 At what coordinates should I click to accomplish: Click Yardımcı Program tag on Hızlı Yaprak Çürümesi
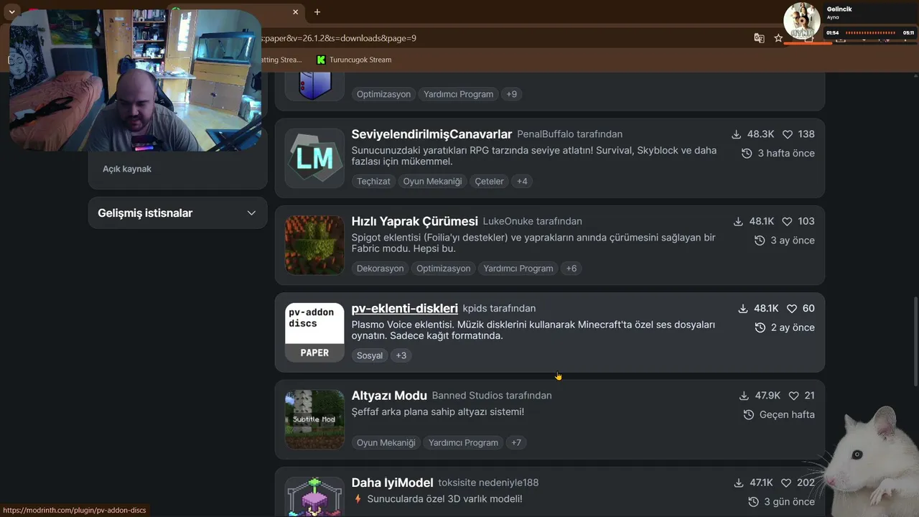(518, 269)
